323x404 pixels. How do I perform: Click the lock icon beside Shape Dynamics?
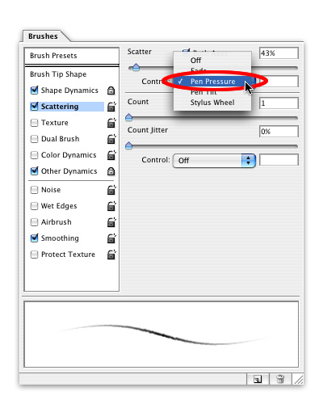coord(111,90)
